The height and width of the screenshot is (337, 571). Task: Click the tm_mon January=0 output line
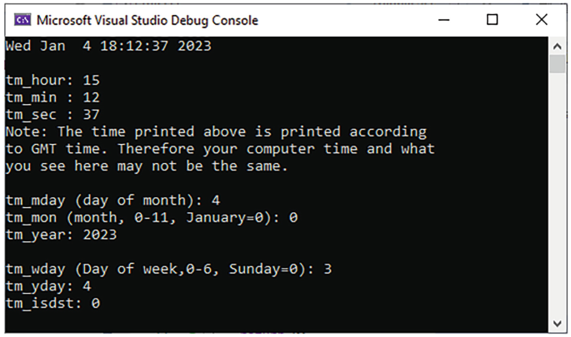(x=152, y=218)
